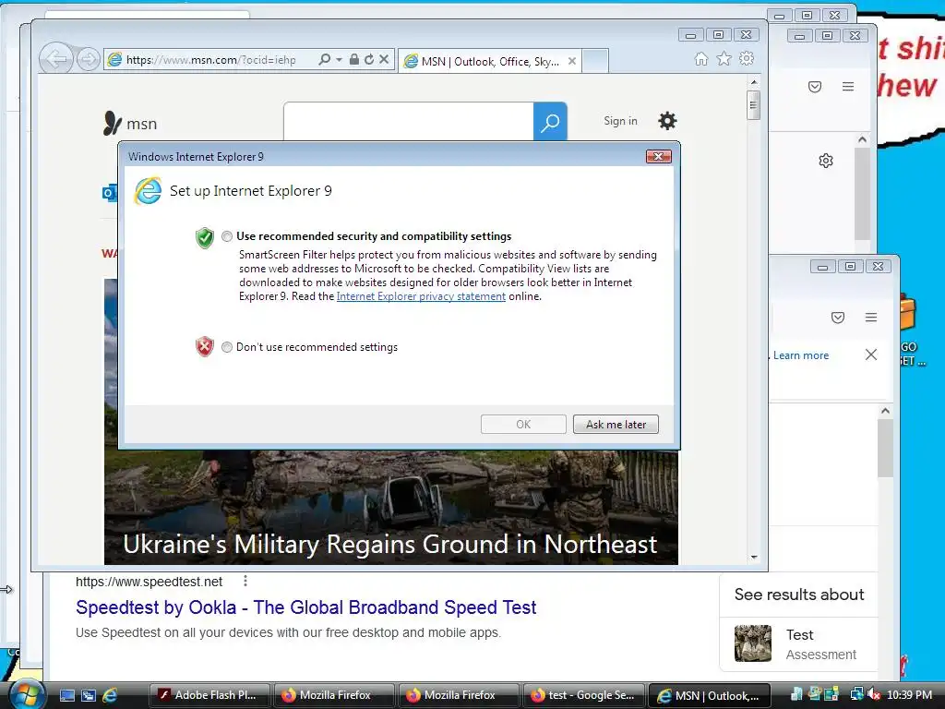Click the 10:39 PM taskbar clock

[909, 694]
